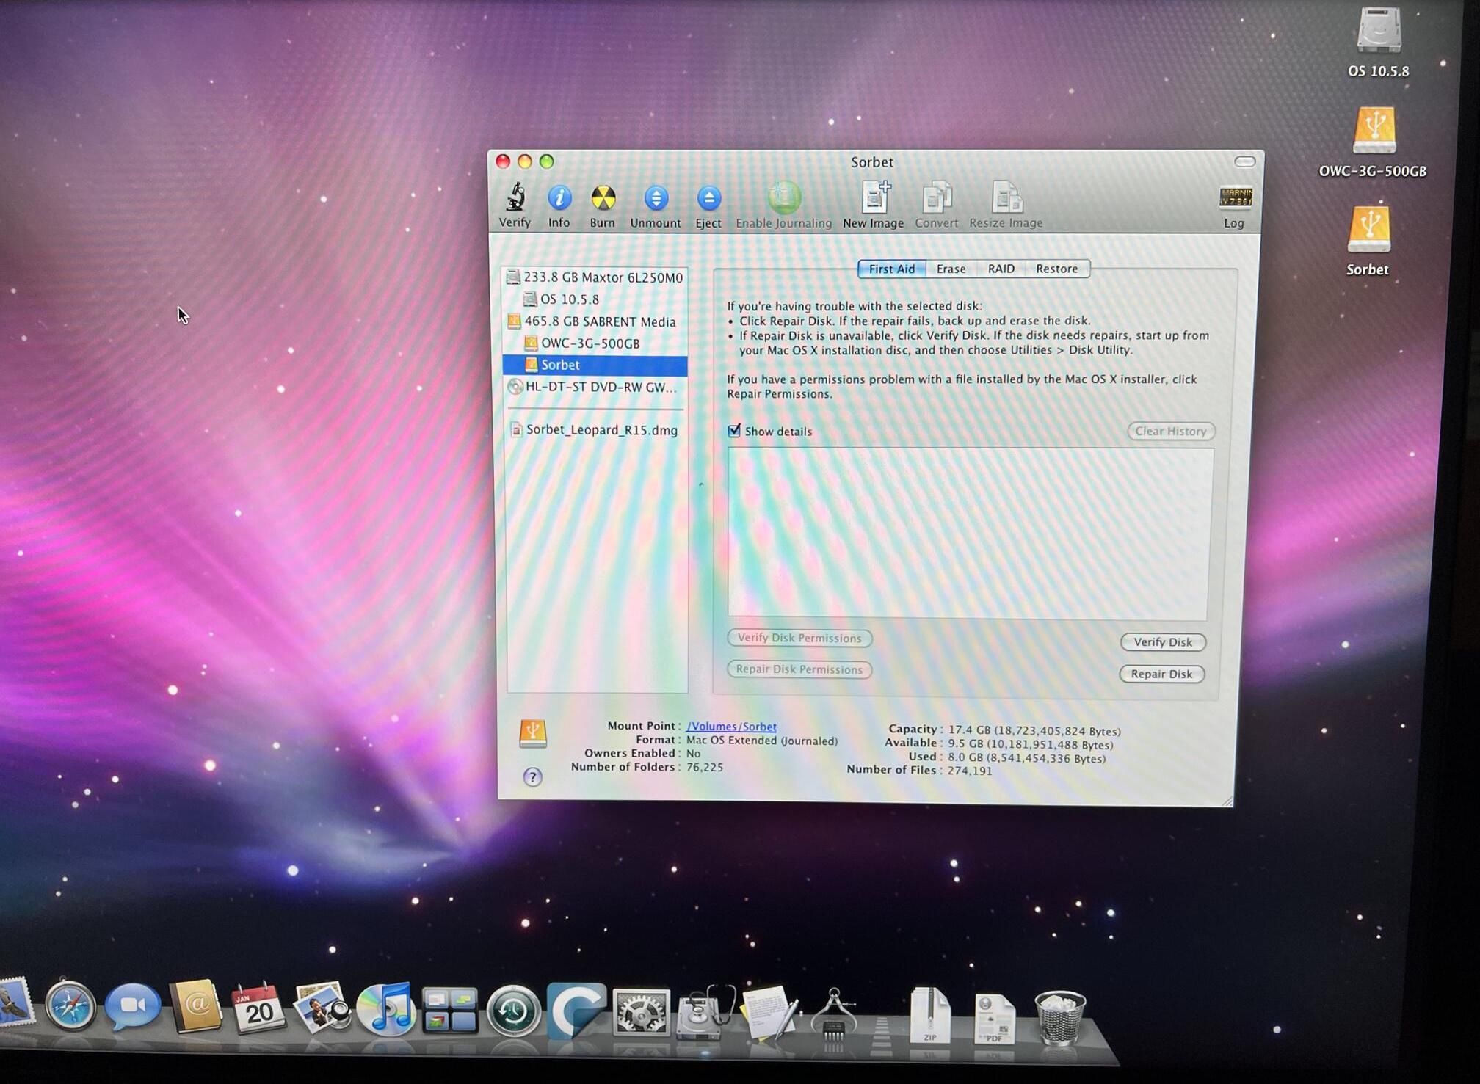Toggle toolbar visibility with the title bar pill button

[x=1244, y=161]
